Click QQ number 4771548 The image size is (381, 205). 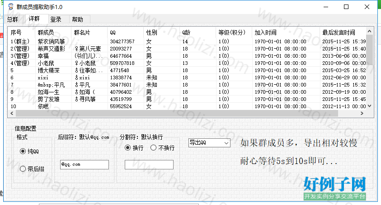[x=120, y=70]
